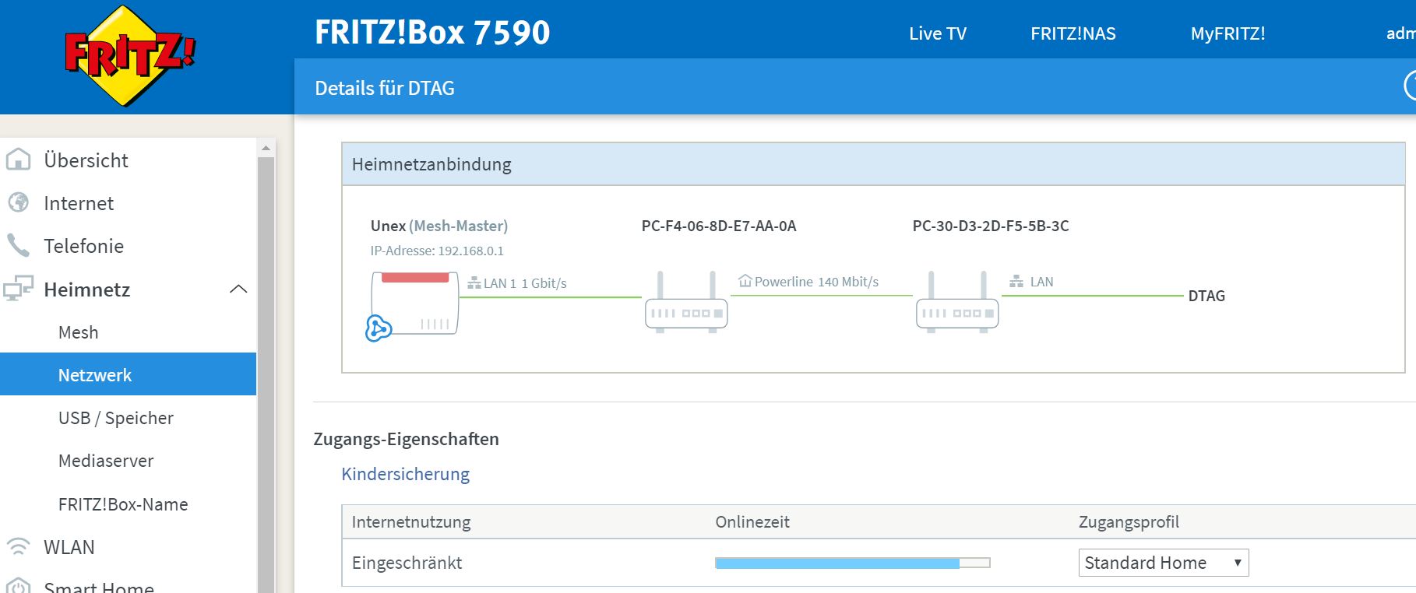Open the FRITZ!Box-Name submenu item
The image size is (1416, 593).
123,504
